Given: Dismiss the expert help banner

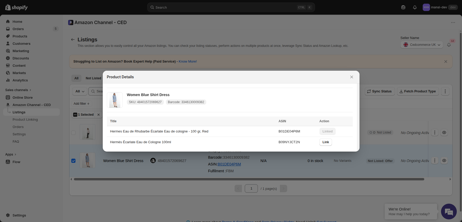Looking at the screenshot, I should [x=446, y=62].
